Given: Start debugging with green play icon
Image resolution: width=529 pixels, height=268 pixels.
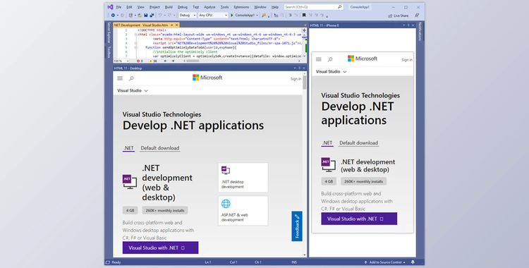Looking at the screenshot, I should [x=232, y=16].
